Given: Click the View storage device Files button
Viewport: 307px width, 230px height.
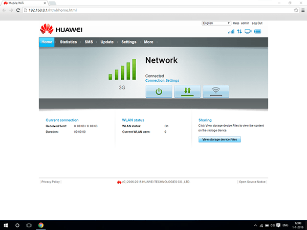Looking at the screenshot, I should [220, 140].
